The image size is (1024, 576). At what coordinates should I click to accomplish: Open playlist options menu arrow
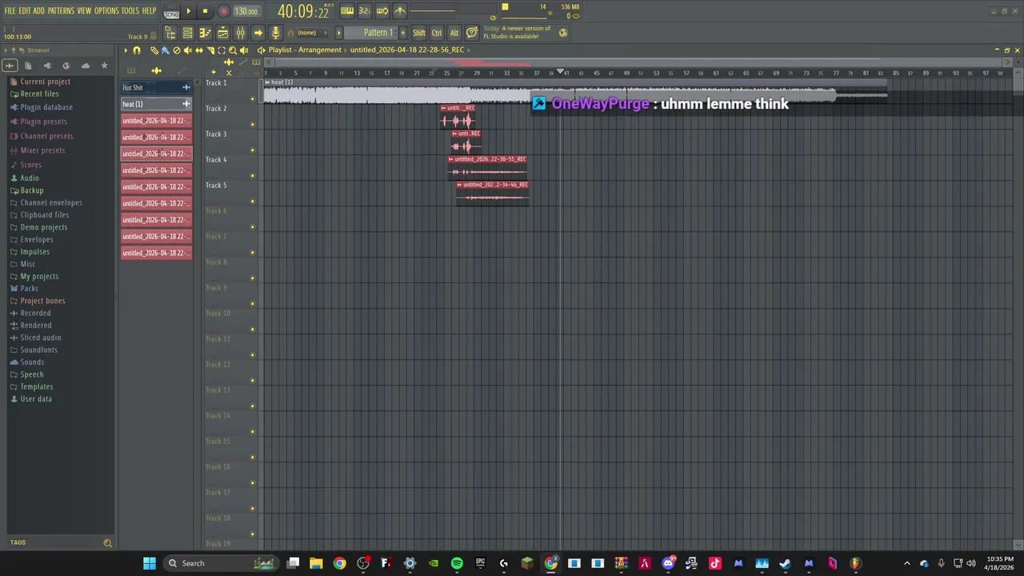click(126, 50)
